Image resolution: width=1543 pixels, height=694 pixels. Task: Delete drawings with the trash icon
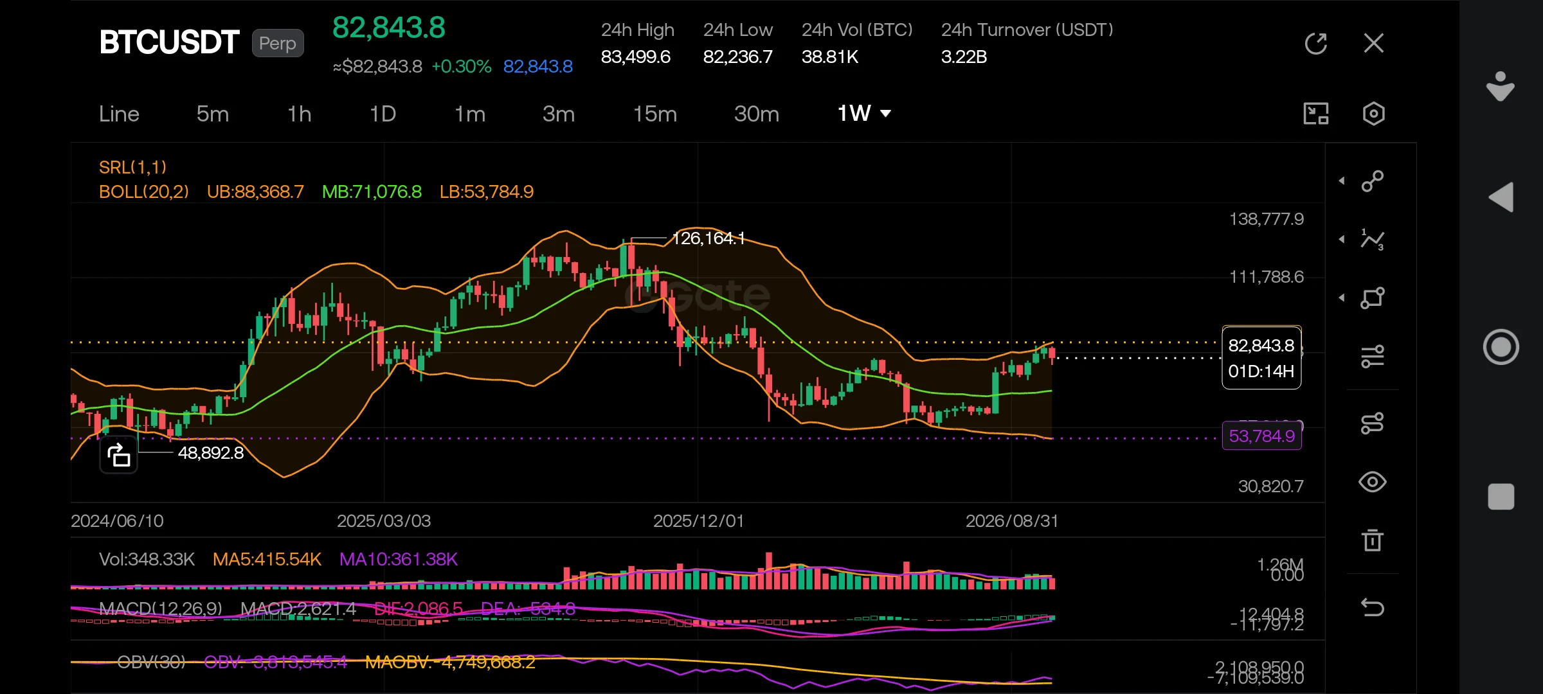point(1373,540)
